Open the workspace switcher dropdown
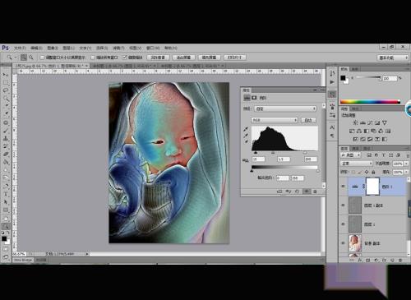The width and height of the screenshot is (411, 300). pos(393,58)
